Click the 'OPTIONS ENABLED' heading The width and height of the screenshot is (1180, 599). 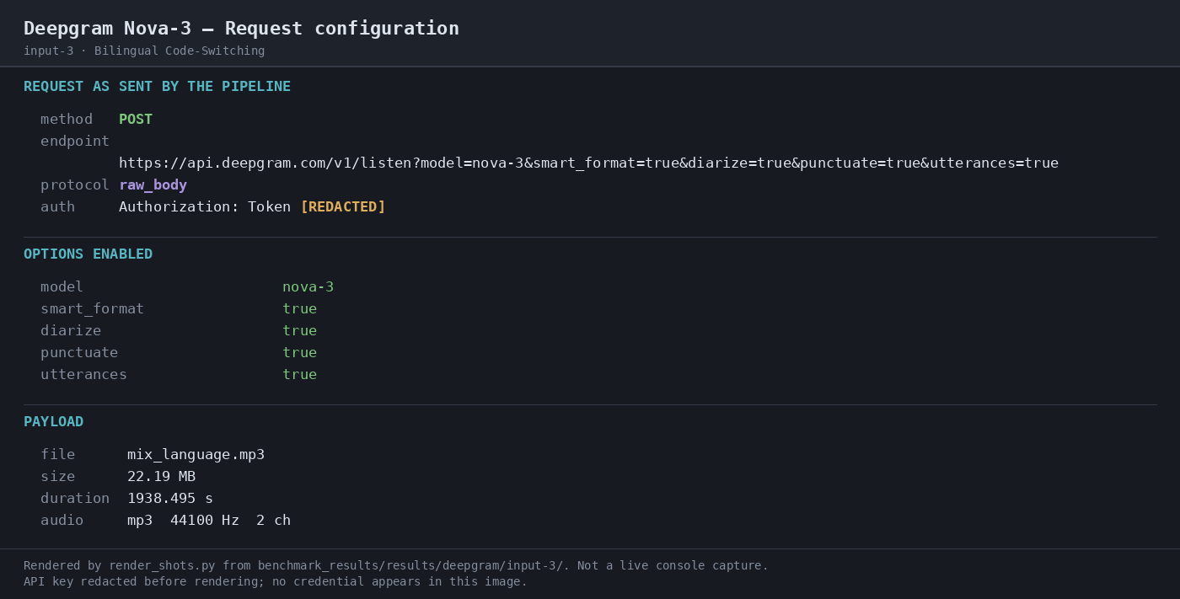88,254
